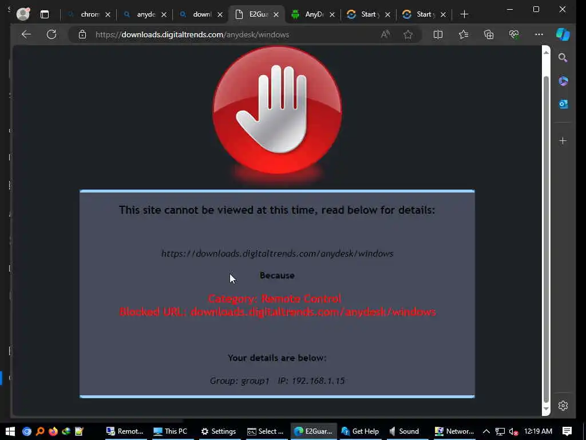Viewport: 586px width, 440px height.
Task: Open Outlook in the sidebar
Action: coord(563,104)
